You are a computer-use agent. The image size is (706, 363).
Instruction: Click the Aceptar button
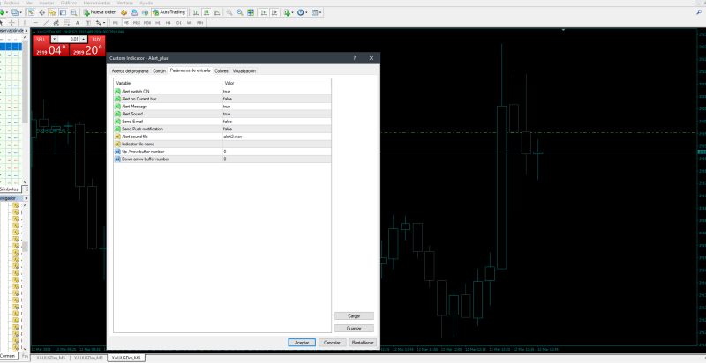(301, 342)
